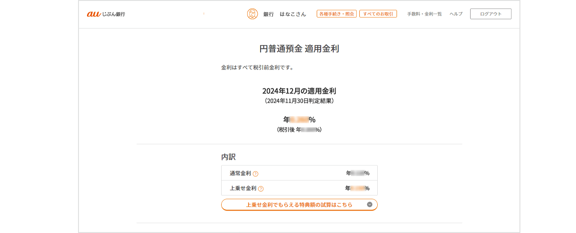Open help for 上乗せ金利 question icon
Screen dimensions: 576x233
pyautogui.click(x=261, y=189)
